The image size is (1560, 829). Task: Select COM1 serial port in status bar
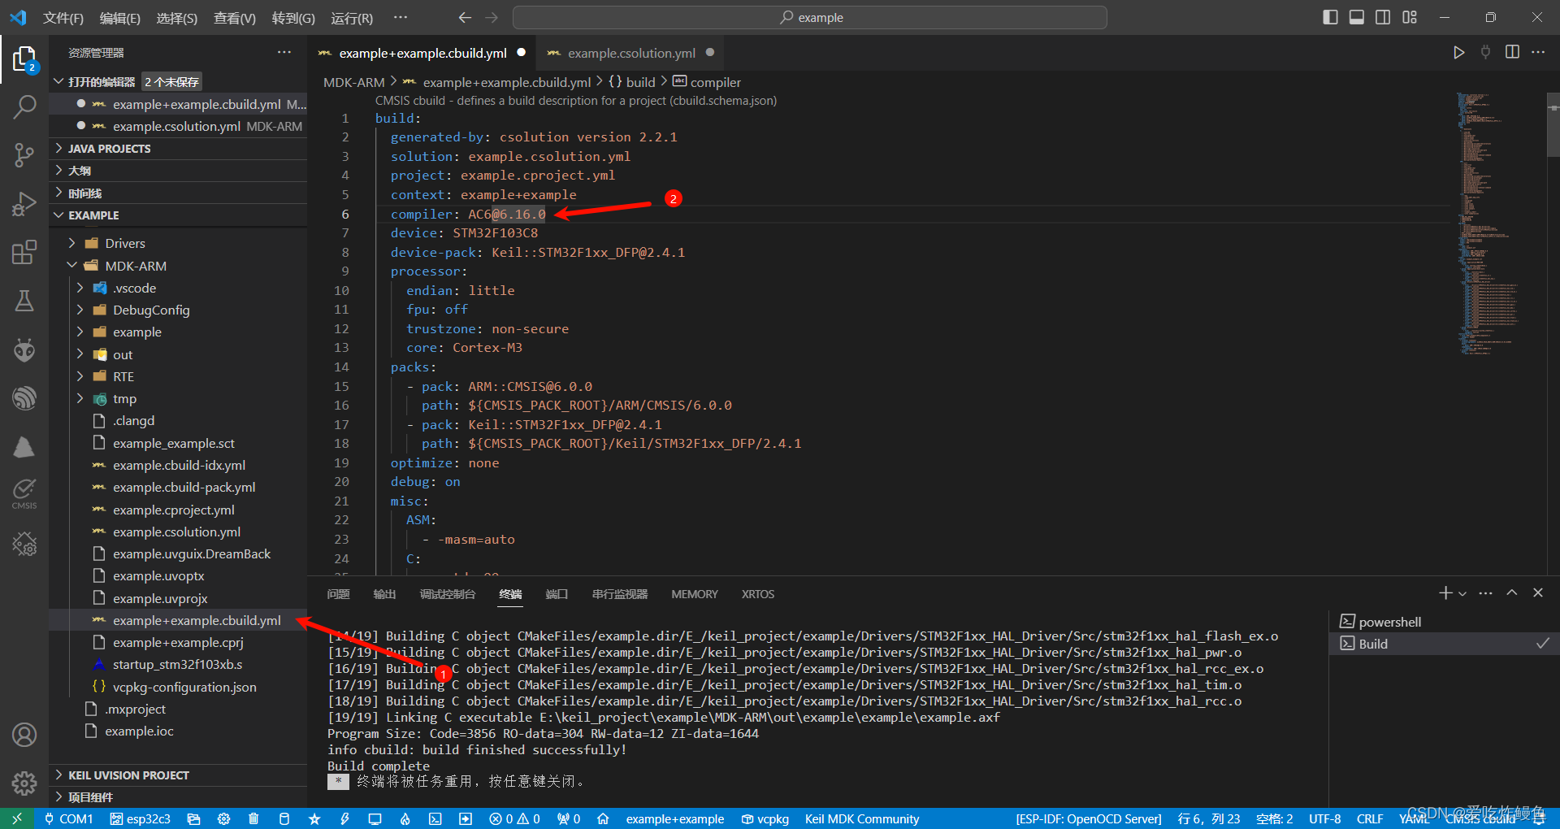coord(69,818)
